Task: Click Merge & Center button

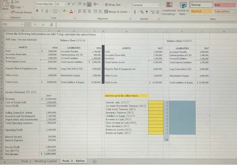Action: 116,11
